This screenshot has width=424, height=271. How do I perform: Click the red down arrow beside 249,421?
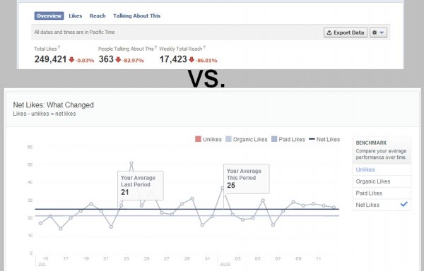click(71, 59)
